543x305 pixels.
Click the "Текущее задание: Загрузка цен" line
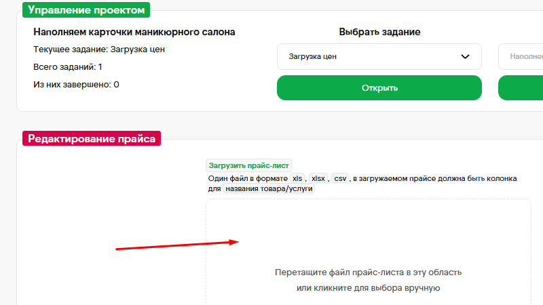pyautogui.click(x=99, y=49)
